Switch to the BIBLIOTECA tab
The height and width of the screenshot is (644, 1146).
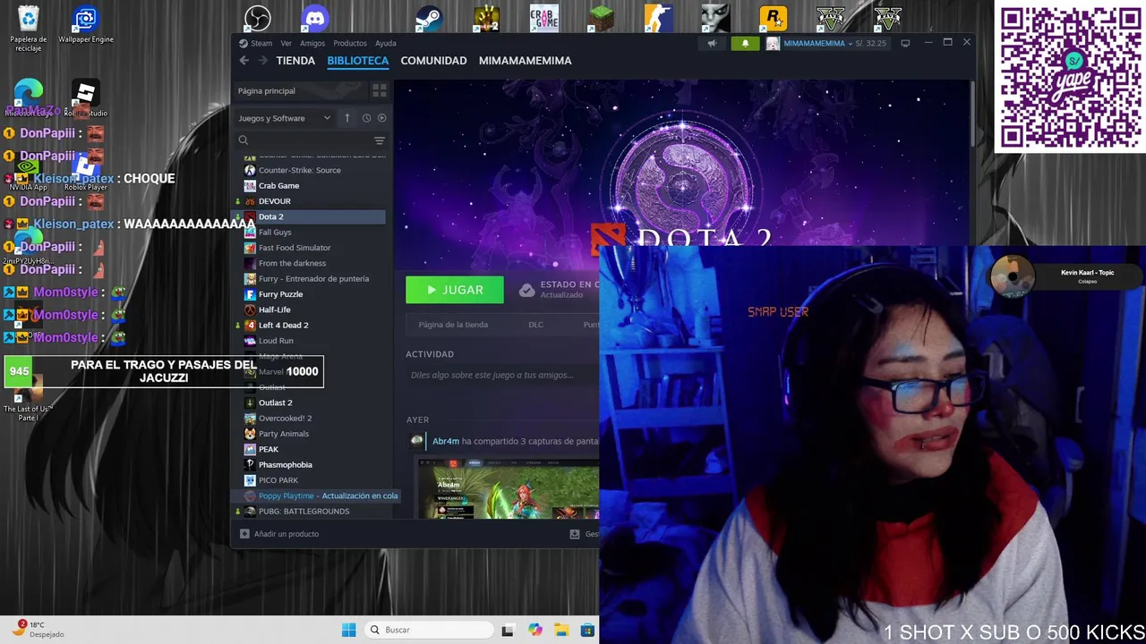357,61
